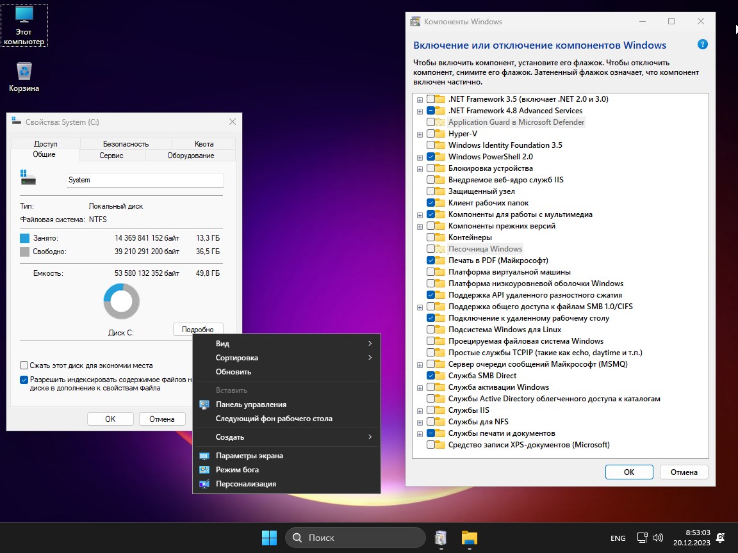Click Cancel in the disk properties window
The height and width of the screenshot is (553, 738).
click(x=161, y=419)
